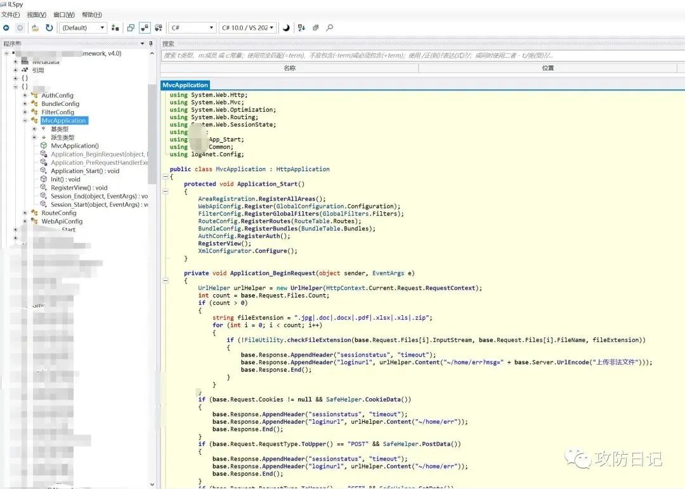Select the MvcApplication document tab
Image resolution: width=685 pixels, height=489 pixels.
(185, 85)
